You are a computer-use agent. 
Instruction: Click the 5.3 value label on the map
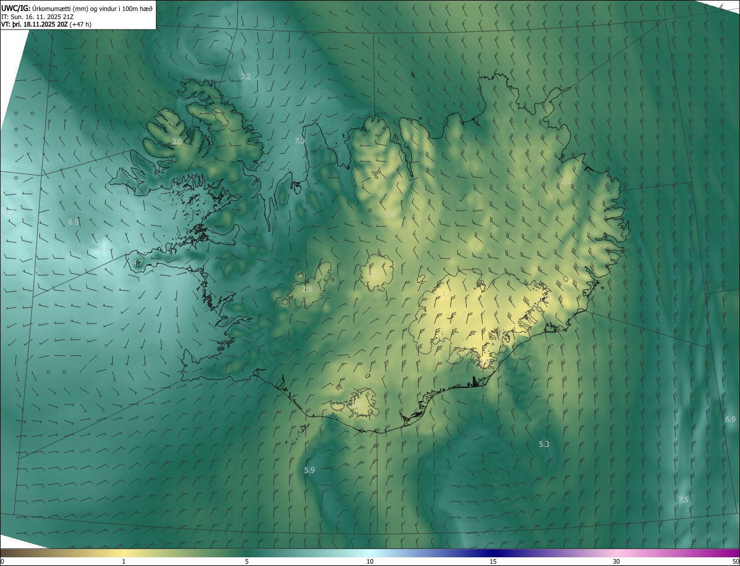pyautogui.click(x=544, y=444)
